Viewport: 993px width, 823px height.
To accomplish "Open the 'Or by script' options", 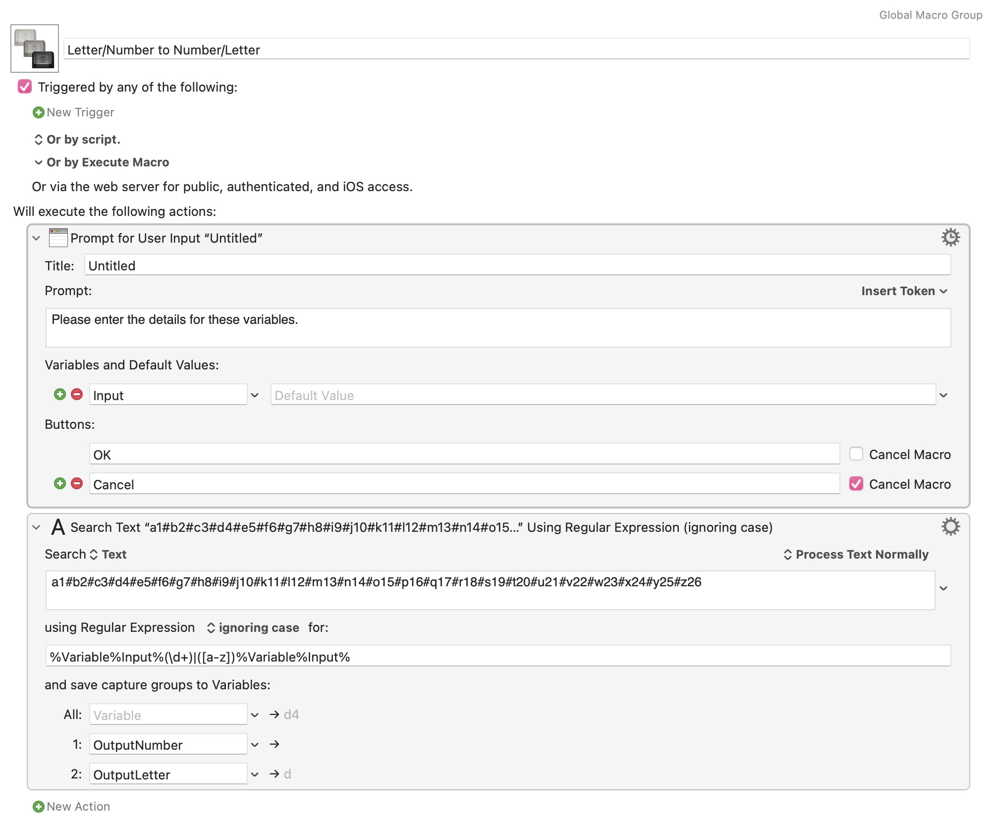I will click(77, 140).
